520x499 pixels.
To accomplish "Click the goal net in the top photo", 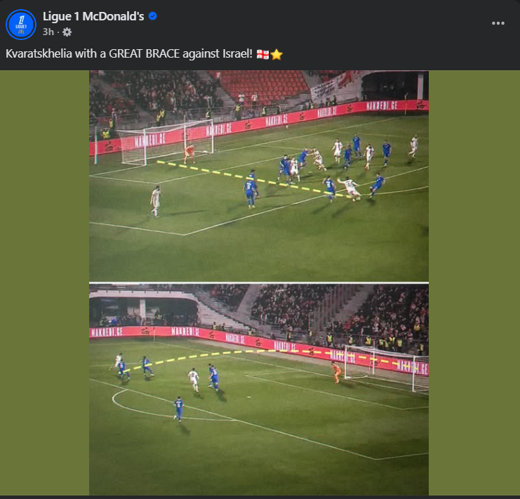I will point(166,142).
